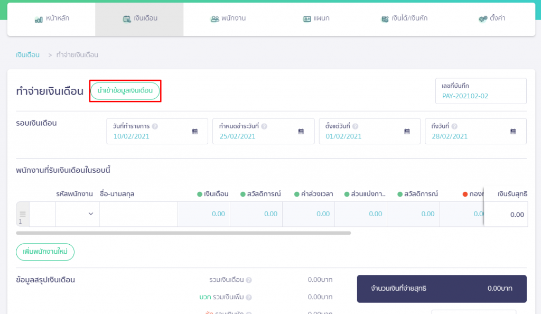This screenshot has height=314, width=541.
Task: Switch to แผนก tab
Action: pos(316,19)
